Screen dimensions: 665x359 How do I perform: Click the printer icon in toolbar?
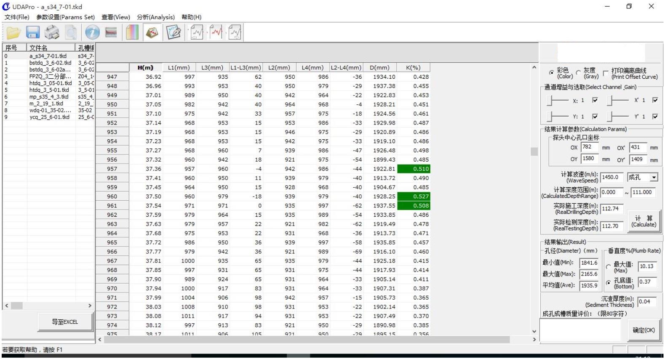pos(52,32)
